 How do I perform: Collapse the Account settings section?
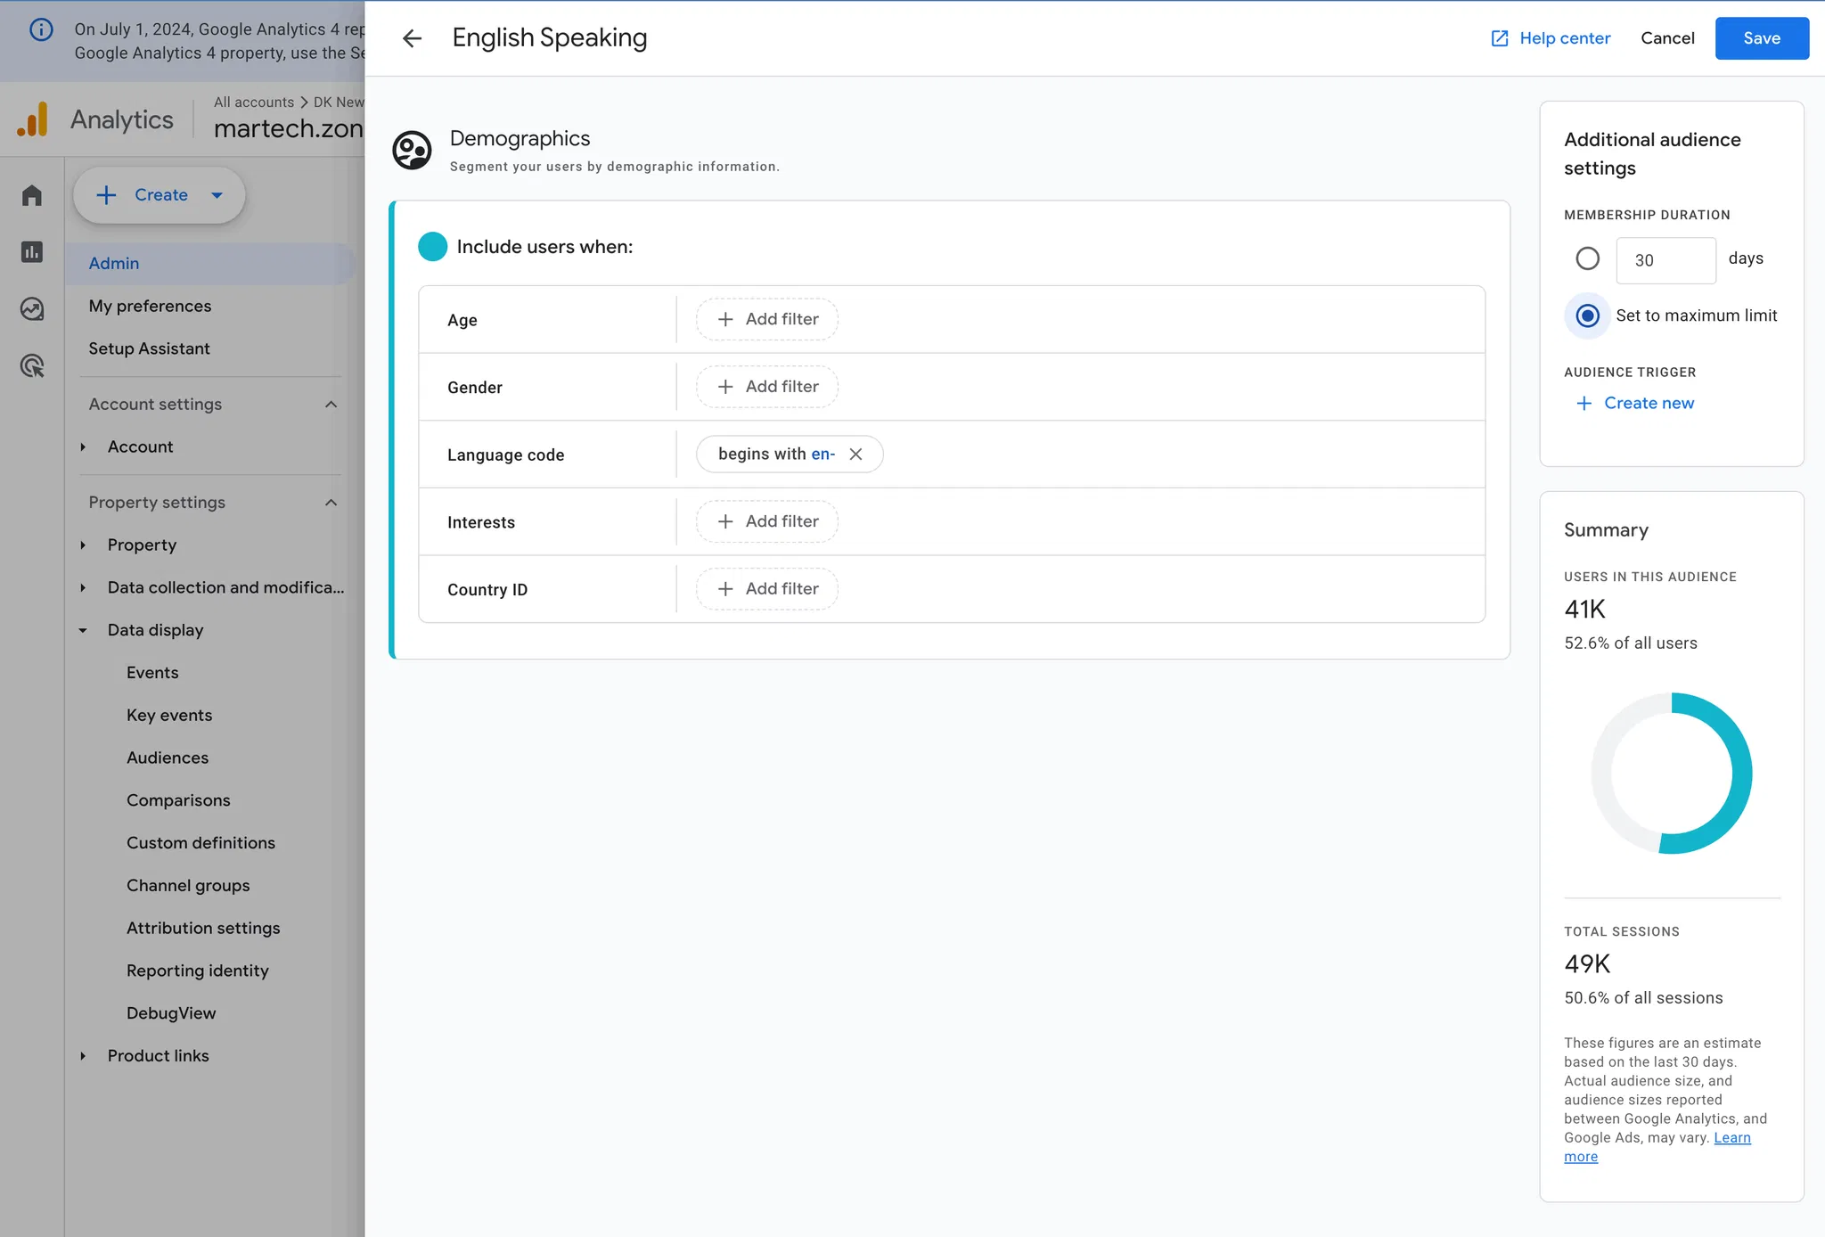click(x=331, y=405)
